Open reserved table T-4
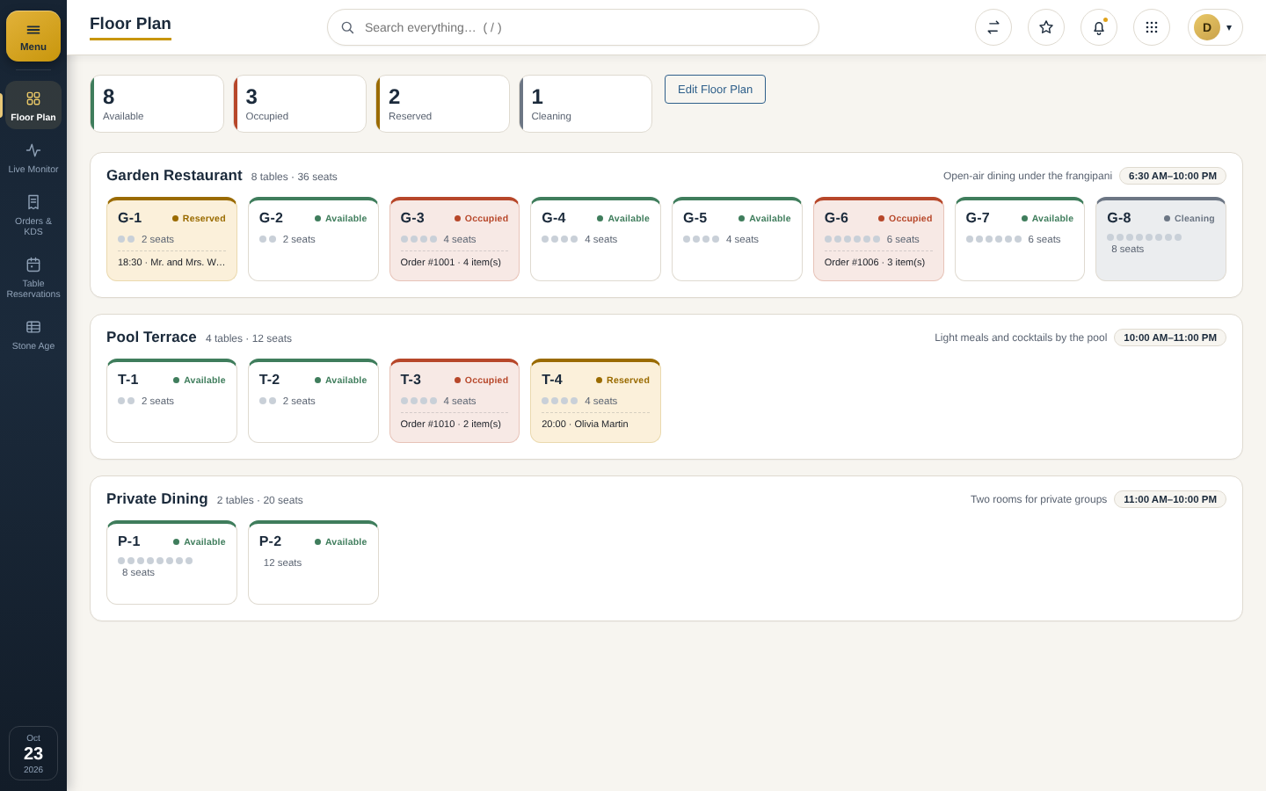1266x791 pixels. click(x=595, y=401)
